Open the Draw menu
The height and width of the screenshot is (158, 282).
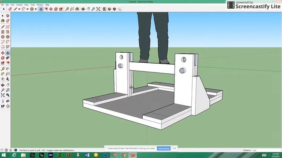click(26, 5)
